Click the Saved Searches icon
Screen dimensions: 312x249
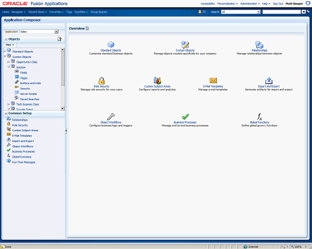click(x=17, y=98)
